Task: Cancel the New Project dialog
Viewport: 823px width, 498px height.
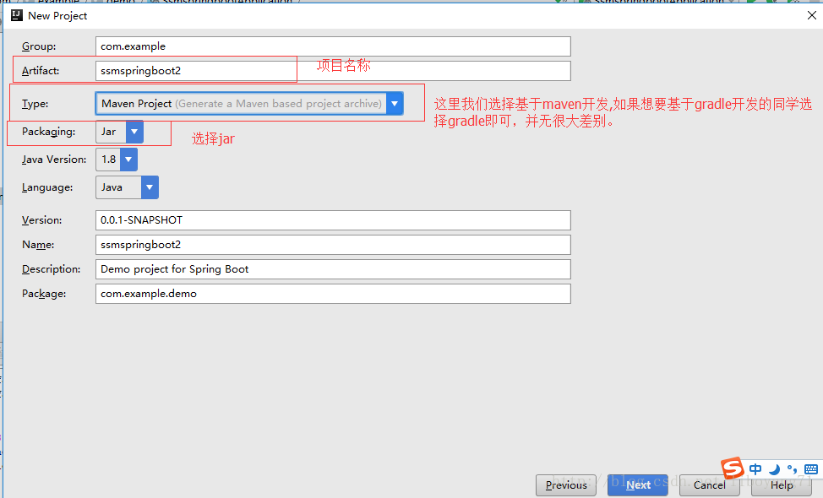Action: 710,485
